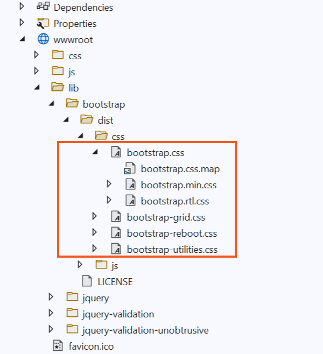Collapse the bootstrap folder
Viewport: 323px width, 354px height.
(x=52, y=103)
